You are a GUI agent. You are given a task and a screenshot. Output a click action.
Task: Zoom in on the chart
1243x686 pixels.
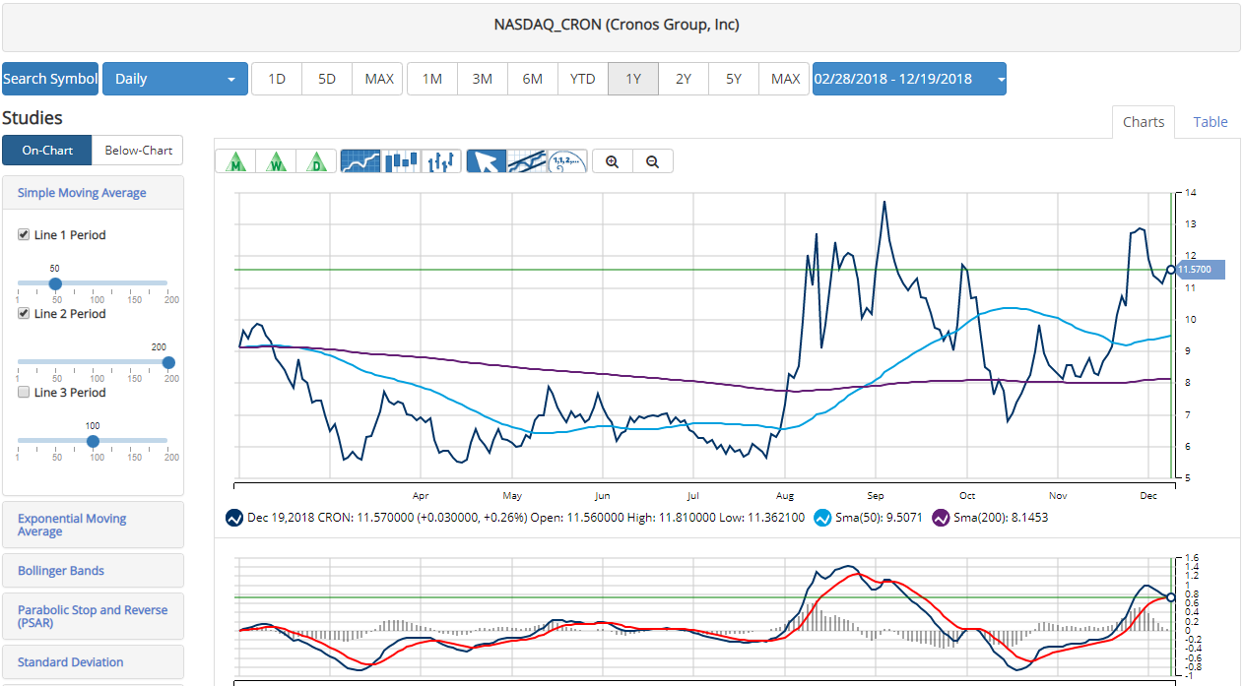(613, 161)
